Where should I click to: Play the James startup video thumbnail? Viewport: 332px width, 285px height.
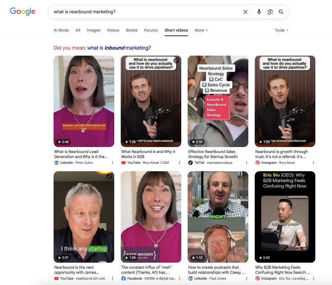point(84,217)
